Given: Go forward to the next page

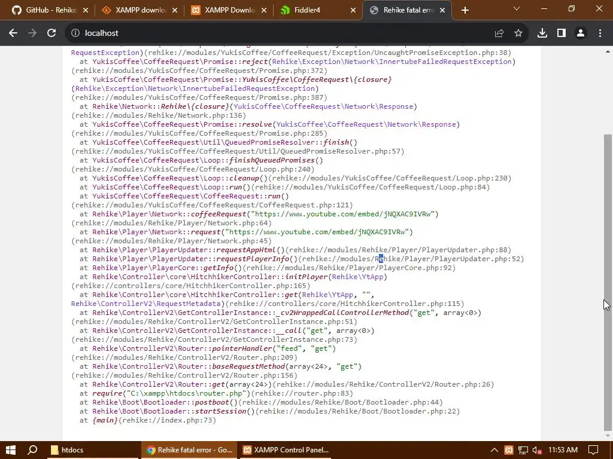Looking at the screenshot, I should [x=32, y=33].
